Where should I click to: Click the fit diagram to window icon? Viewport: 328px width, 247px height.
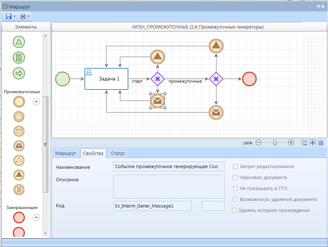coord(313,143)
